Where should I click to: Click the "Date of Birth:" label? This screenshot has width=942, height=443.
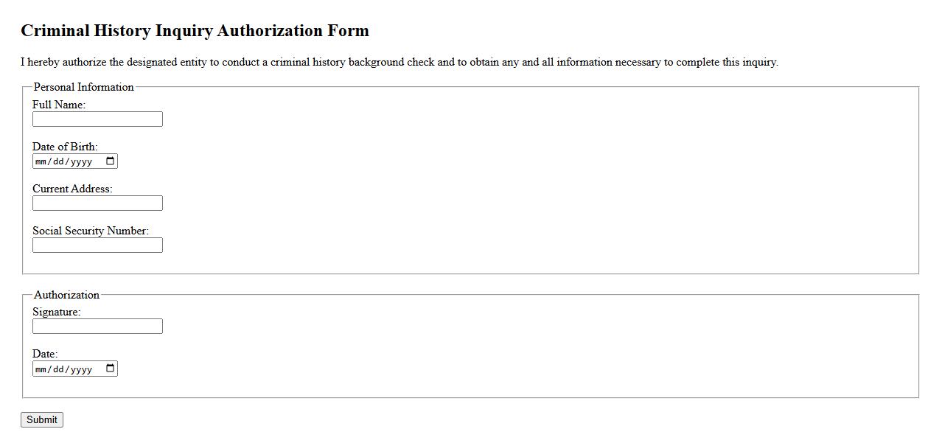click(65, 147)
